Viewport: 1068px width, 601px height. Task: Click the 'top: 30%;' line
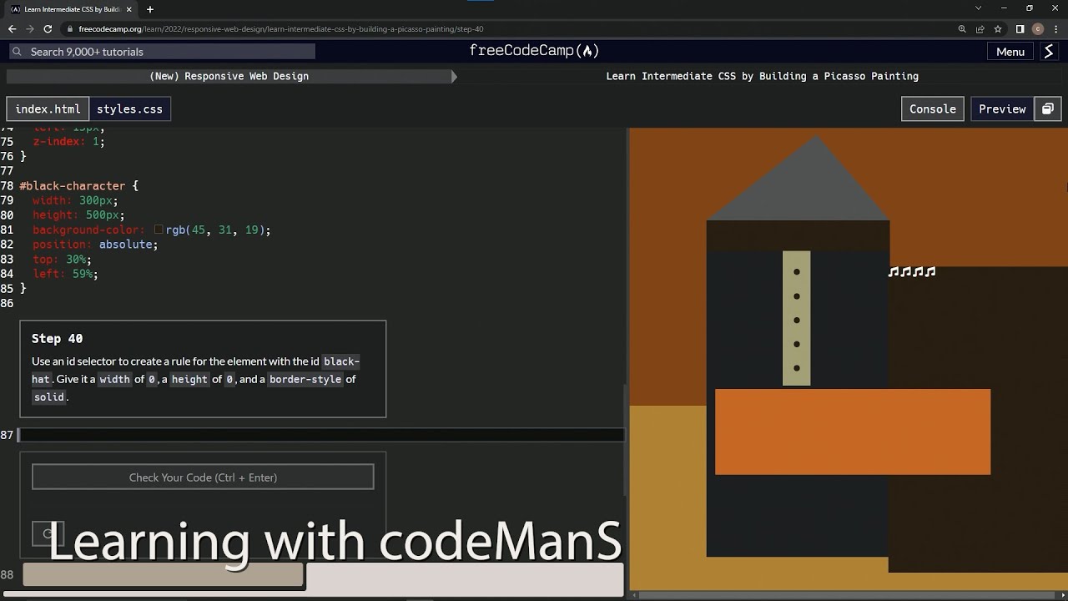62,260
